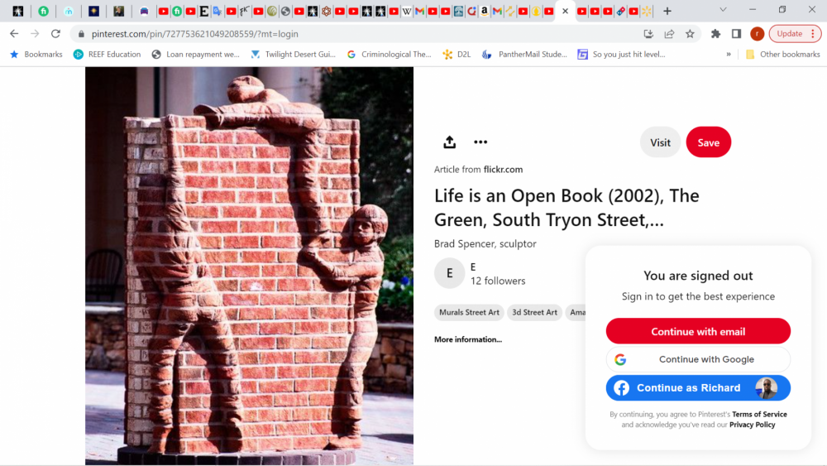827x466 pixels.
Task: Open a new tab with the plus button
Action: pos(667,11)
